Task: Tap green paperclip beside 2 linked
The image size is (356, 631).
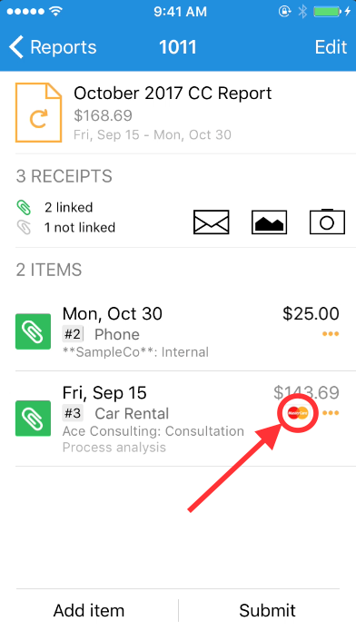Action: click(24, 207)
